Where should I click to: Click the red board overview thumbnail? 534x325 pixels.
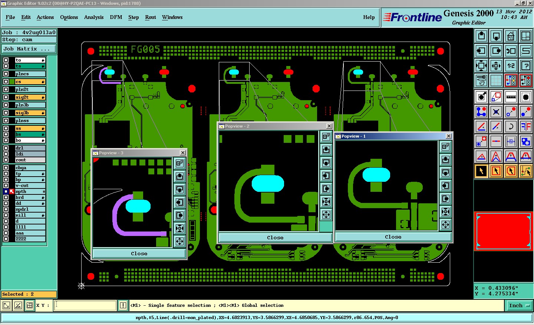coord(504,231)
